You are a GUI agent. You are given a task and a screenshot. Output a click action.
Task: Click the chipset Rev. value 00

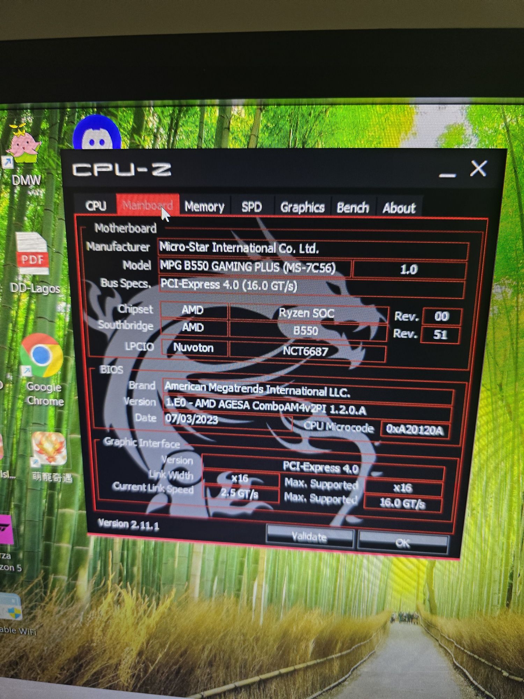click(442, 317)
